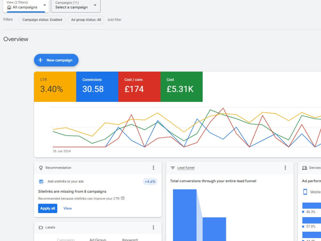Click the help icon next to CTR

(123, 198)
